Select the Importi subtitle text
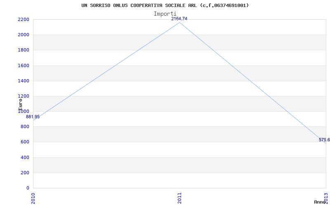This screenshot has height=206, width=330. 165,14
